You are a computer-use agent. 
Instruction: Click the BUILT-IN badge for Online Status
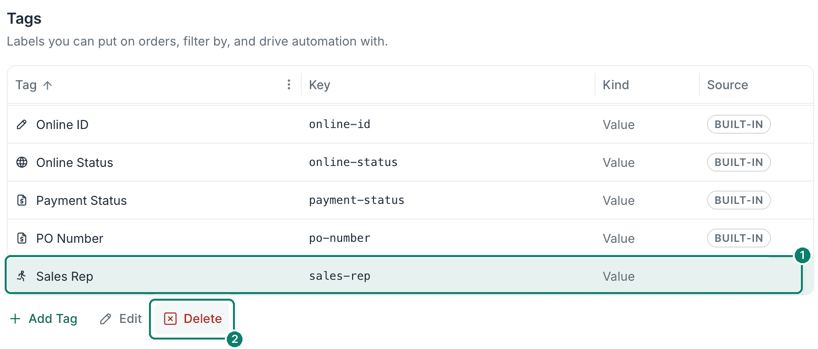pos(739,162)
